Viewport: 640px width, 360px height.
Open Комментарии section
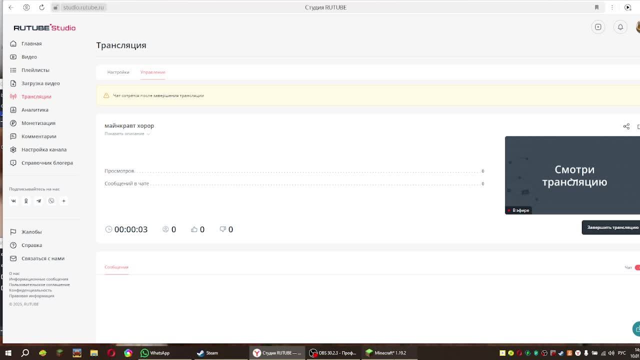(x=38, y=136)
